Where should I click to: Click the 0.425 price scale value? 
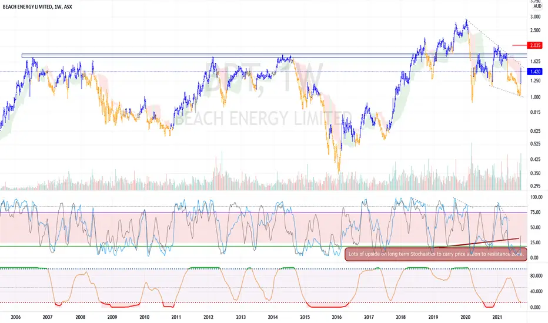click(536, 160)
